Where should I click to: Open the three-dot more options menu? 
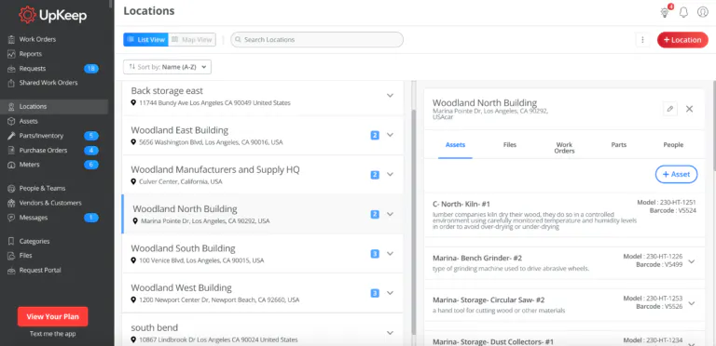pos(642,40)
